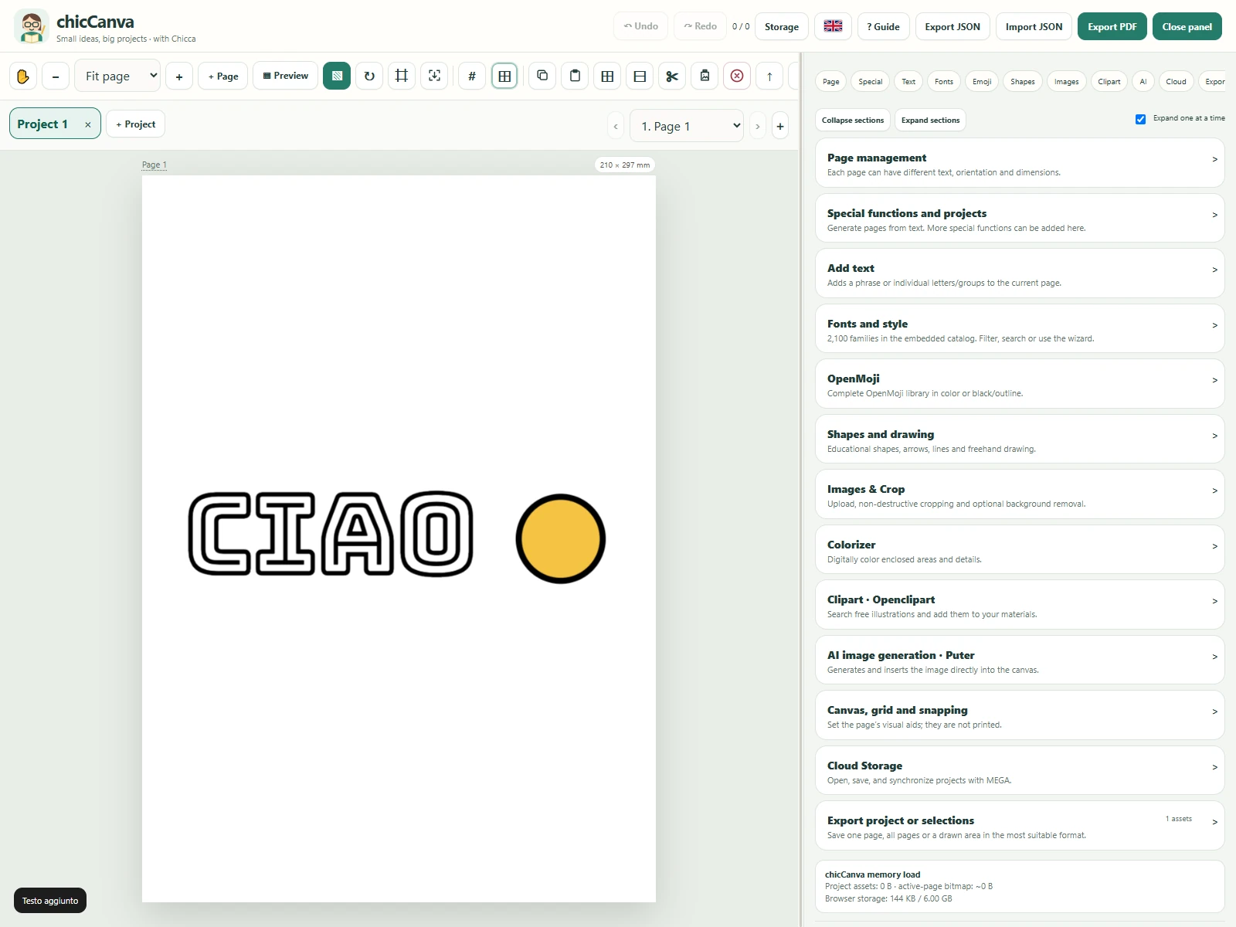Expand the Add text section
This screenshot has width=1236, height=927.
(1020, 273)
